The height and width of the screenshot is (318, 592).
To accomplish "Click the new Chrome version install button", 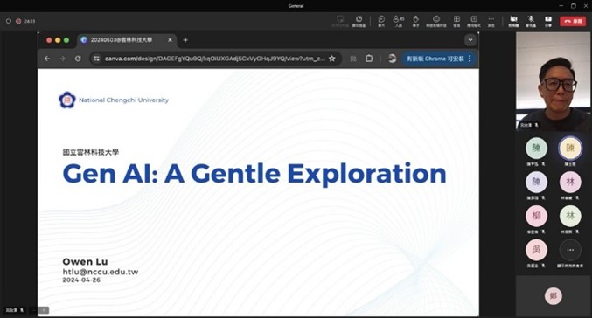I will [435, 59].
